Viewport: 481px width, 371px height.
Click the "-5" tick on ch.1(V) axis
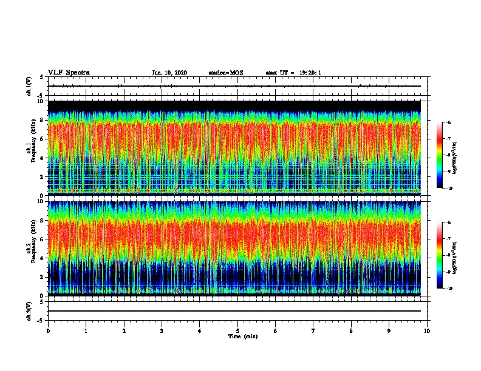click(x=41, y=96)
